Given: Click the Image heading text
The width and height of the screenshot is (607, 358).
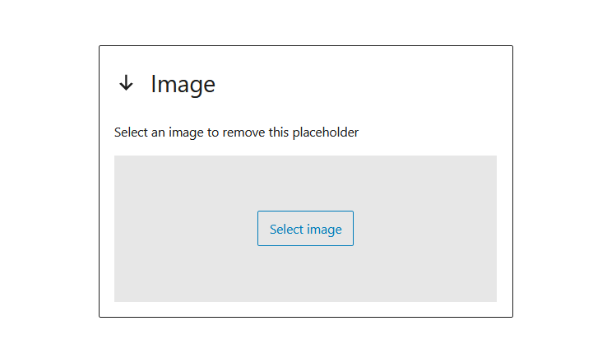Looking at the screenshot, I should tap(183, 84).
